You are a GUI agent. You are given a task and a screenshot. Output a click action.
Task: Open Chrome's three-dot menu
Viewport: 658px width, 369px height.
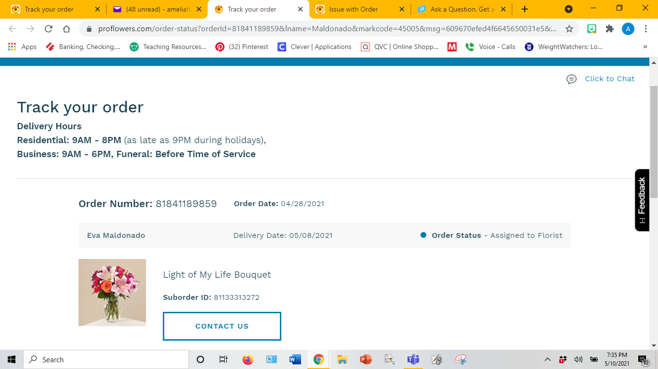[646, 29]
